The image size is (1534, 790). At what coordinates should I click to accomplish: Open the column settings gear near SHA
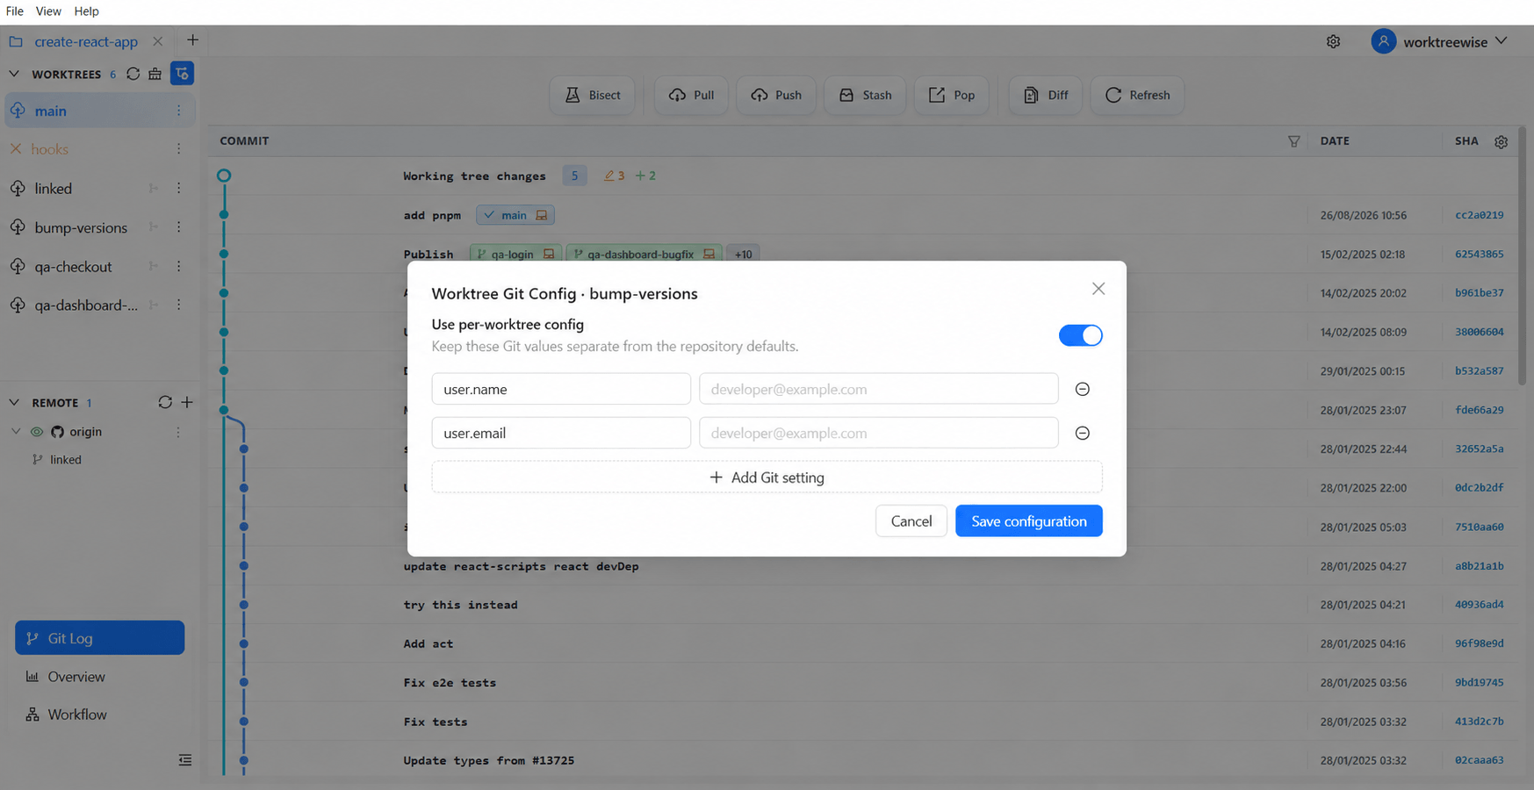click(x=1501, y=141)
